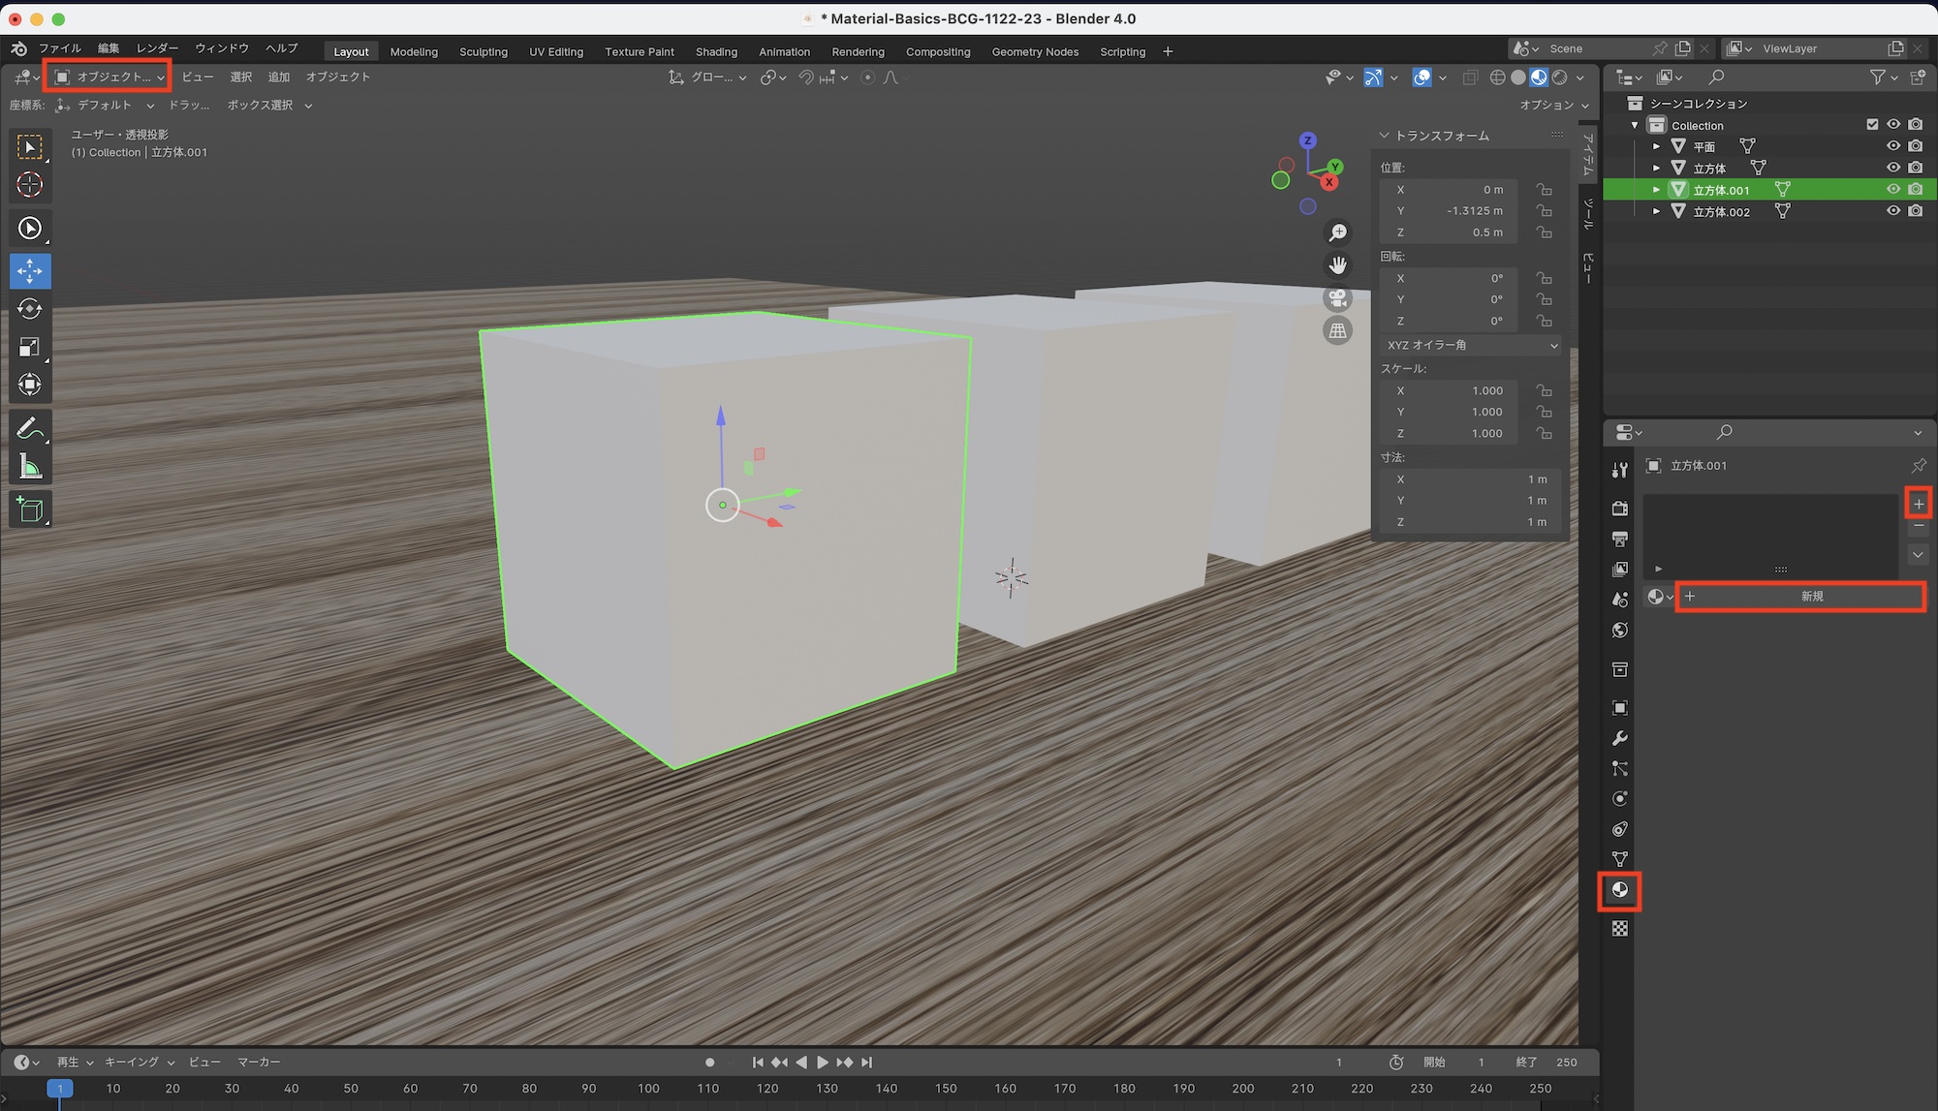Open the Material properties tab
The width and height of the screenshot is (1938, 1111).
[x=1619, y=890]
